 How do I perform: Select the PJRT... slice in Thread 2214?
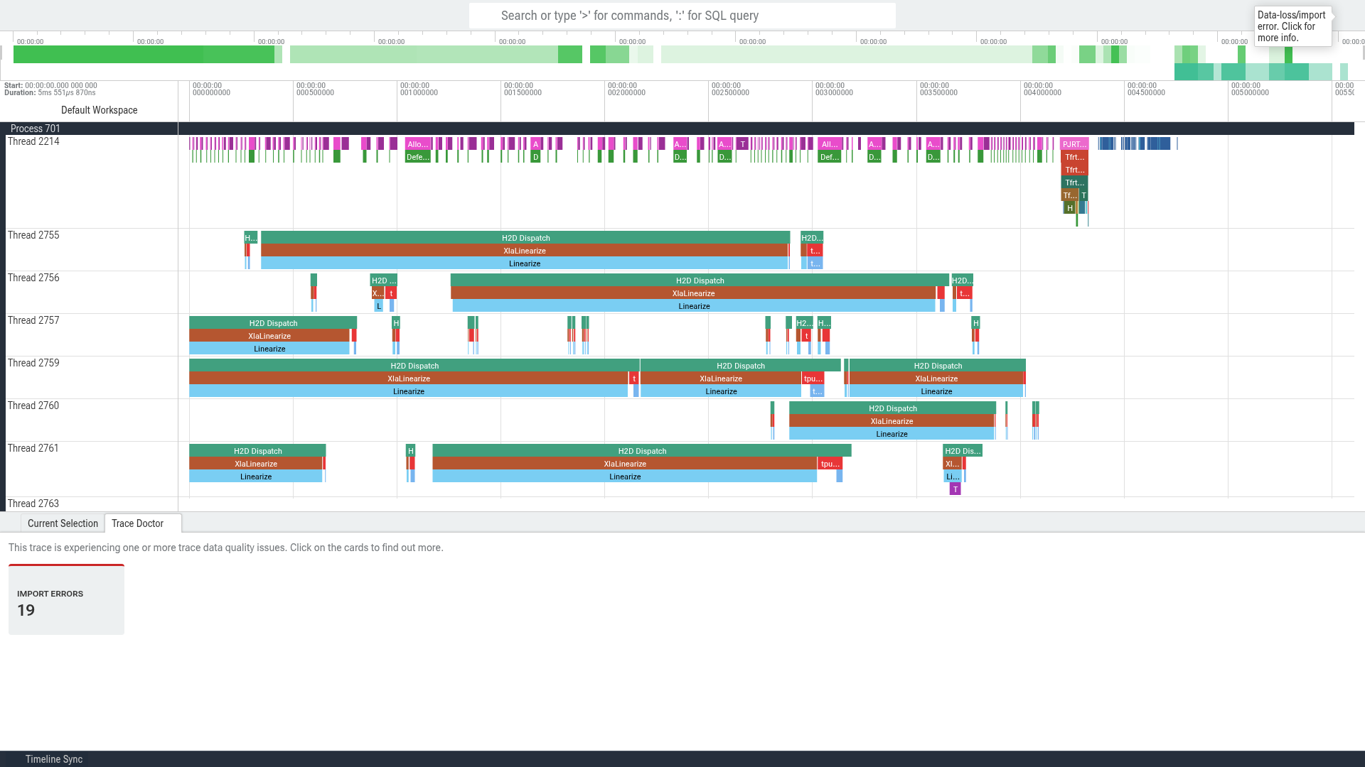(1074, 144)
